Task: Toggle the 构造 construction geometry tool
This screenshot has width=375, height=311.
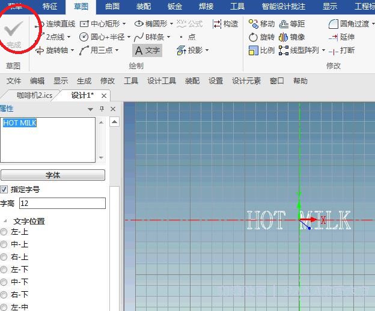Action: tap(225, 24)
